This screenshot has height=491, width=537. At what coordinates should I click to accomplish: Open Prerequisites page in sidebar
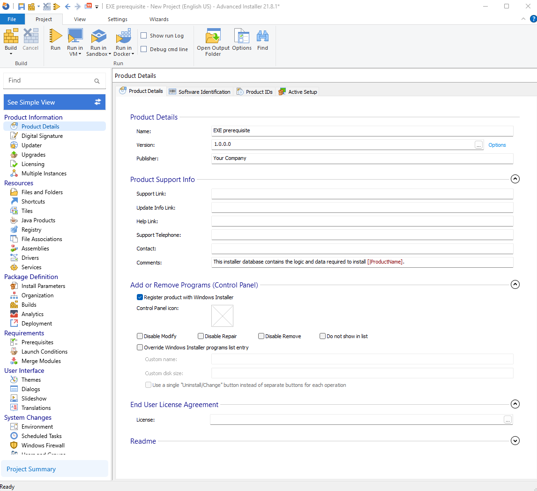click(37, 342)
